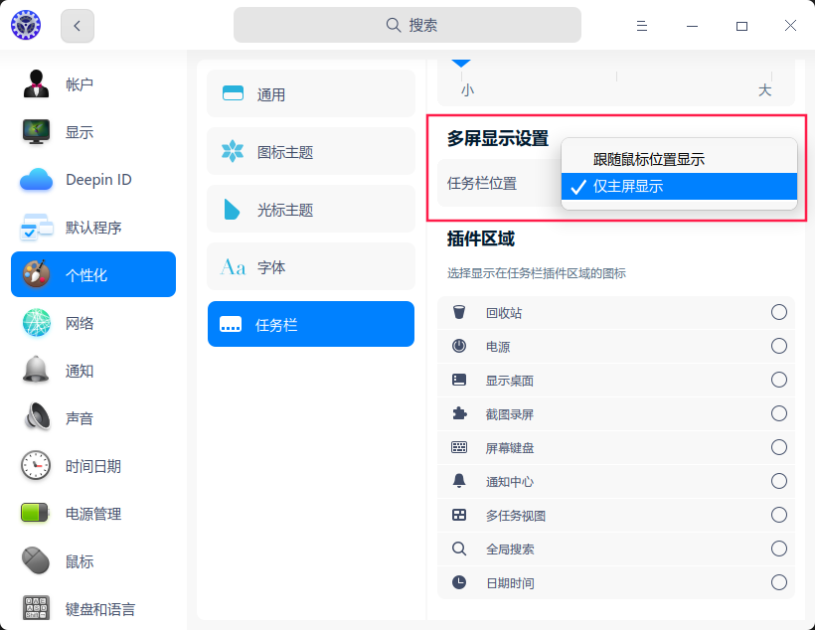Viewport: 815px width, 630px height.
Task: Enable 全局搜索 plugin radio button
Action: (778, 549)
